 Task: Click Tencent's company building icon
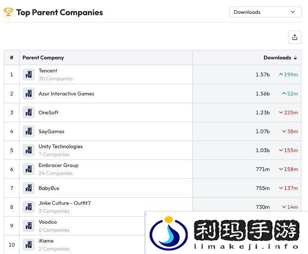pos(28,75)
